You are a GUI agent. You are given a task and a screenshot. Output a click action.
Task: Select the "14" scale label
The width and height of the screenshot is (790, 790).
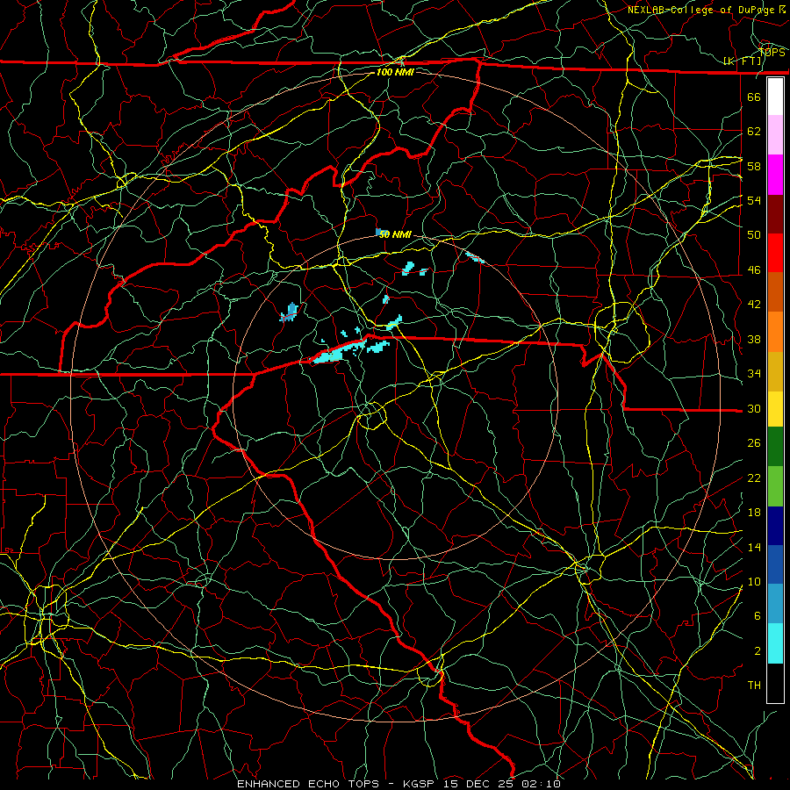point(754,547)
